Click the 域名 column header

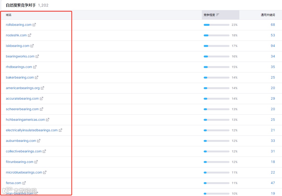tap(9, 15)
